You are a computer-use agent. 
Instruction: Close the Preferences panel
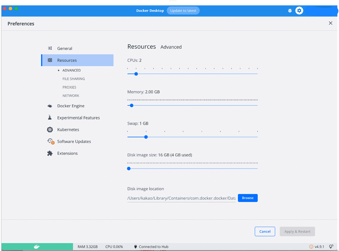[x=330, y=23]
